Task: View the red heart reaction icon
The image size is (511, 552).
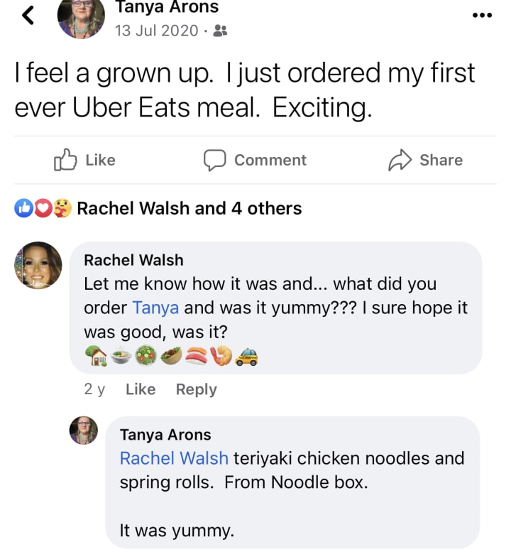Action: click(x=43, y=208)
